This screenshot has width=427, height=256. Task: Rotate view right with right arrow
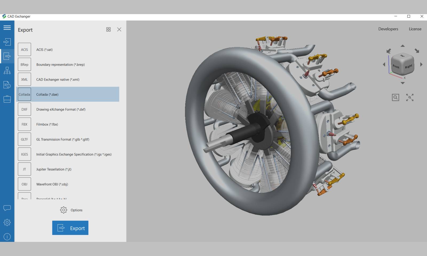(x=421, y=64)
